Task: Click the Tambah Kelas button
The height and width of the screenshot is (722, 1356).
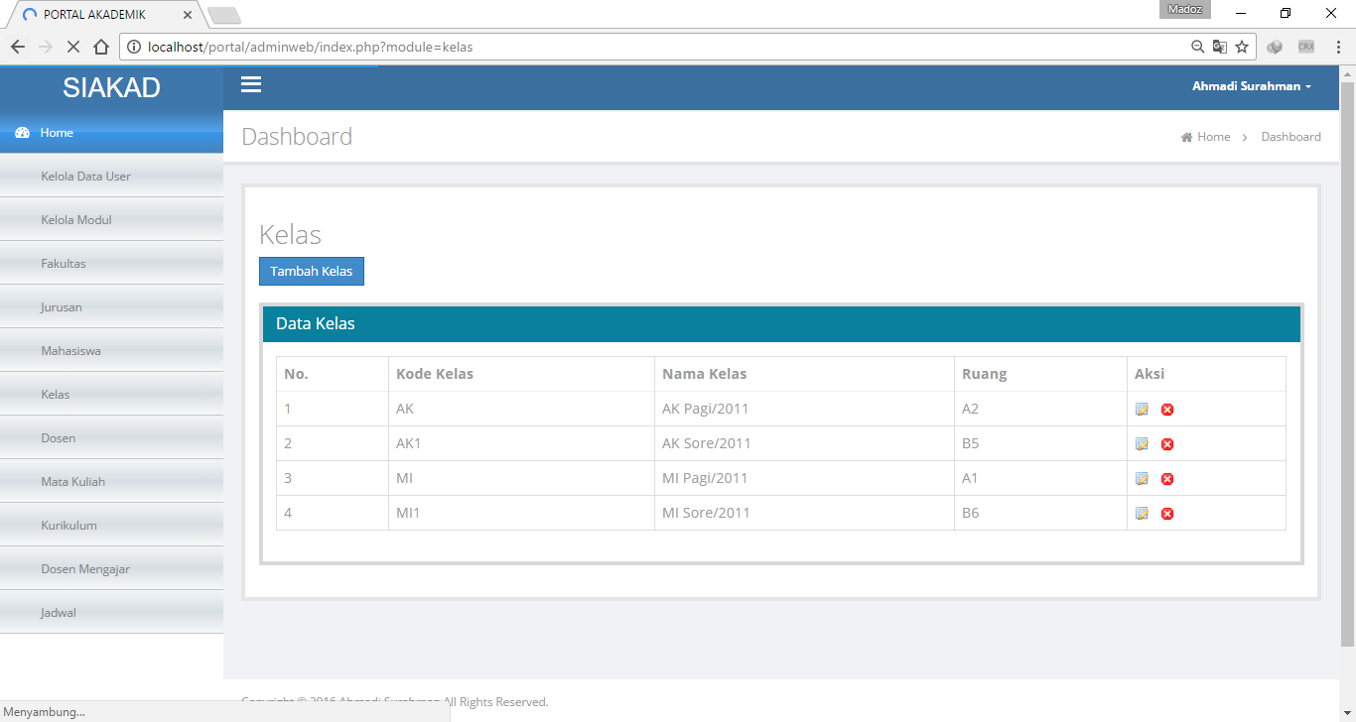Action: (311, 271)
